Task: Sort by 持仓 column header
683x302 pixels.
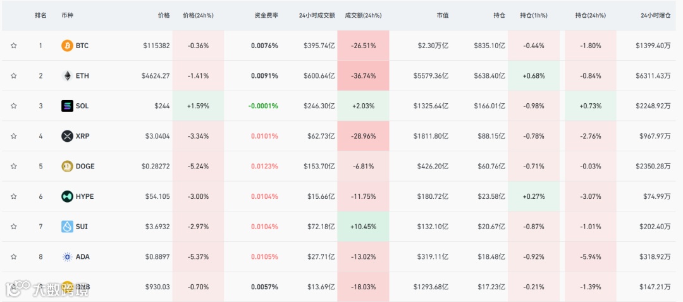Action: (x=500, y=15)
